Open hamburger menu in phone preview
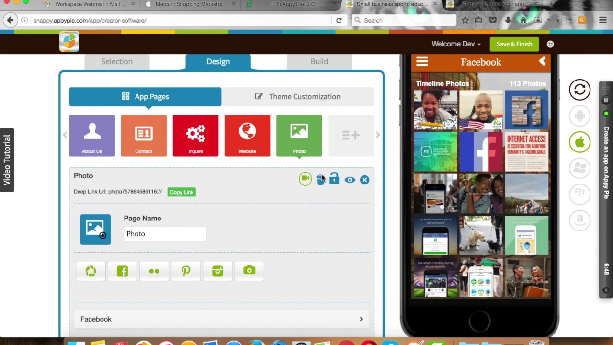 click(422, 62)
